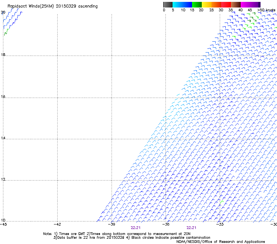Click the 'NOAA/NESDIS/Office of Research and Applications' credit
Image resolution: width=277 pixels, height=244 pixels.
(220, 242)
